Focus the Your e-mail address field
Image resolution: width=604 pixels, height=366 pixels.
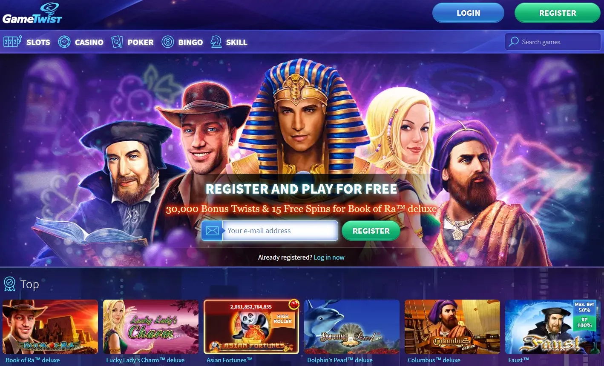coord(280,231)
